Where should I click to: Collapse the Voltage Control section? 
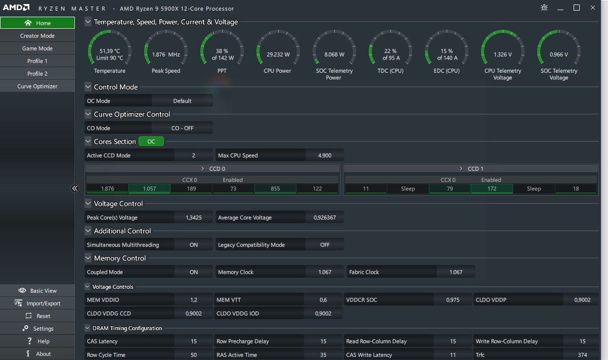click(88, 203)
